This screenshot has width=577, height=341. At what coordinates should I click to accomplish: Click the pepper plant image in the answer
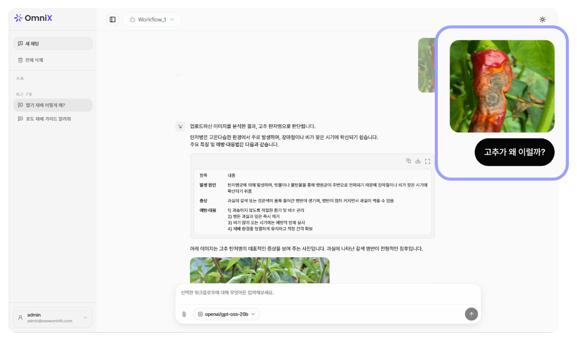260,270
